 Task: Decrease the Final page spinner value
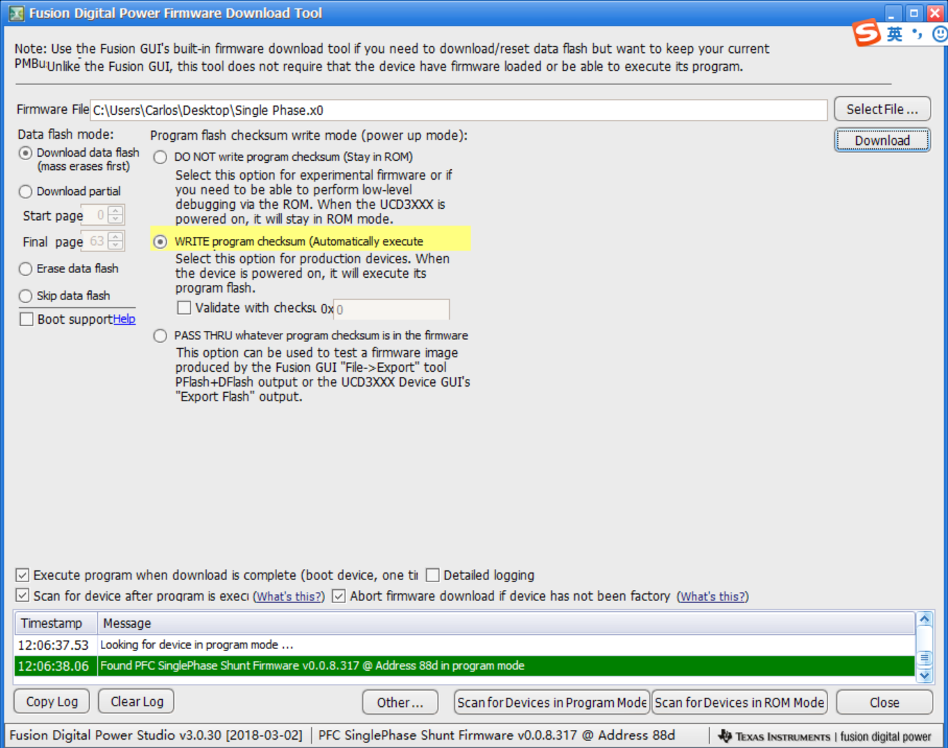click(x=116, y=246)
